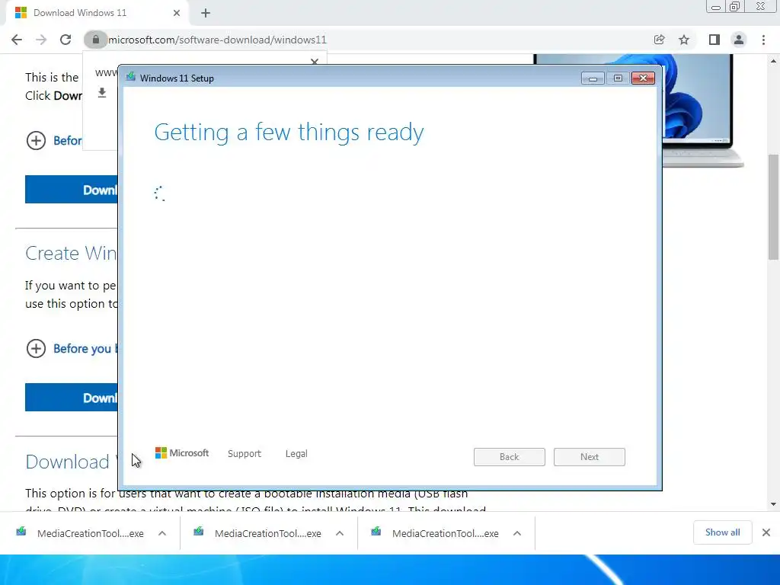Click scrollbar up arrow
780x585 pixels.
(x=773, y=61)
